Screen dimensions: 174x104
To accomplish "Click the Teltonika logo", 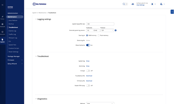I will tap(39, 4).
